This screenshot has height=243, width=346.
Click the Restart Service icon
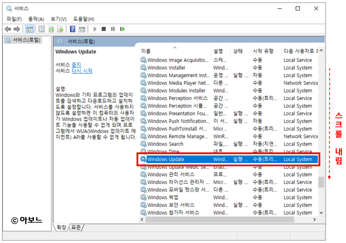coord(122,29)
